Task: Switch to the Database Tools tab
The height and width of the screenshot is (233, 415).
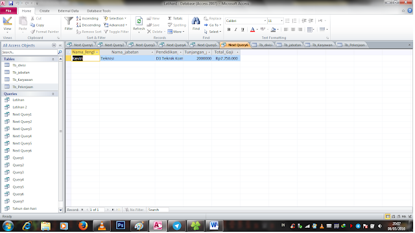Action: [99, 11]
